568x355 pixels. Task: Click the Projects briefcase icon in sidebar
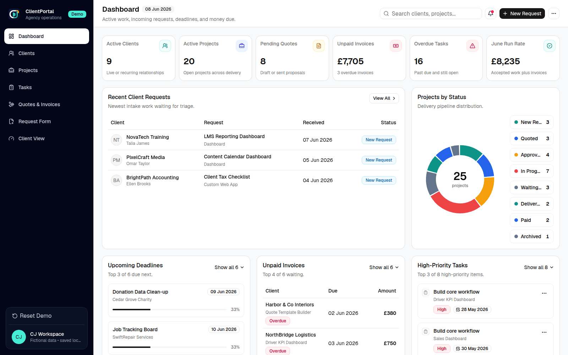pos(11,70)
